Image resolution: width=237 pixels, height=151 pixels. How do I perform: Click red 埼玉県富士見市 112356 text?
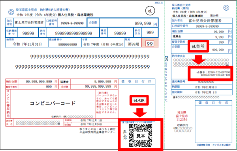click(182, 116)
